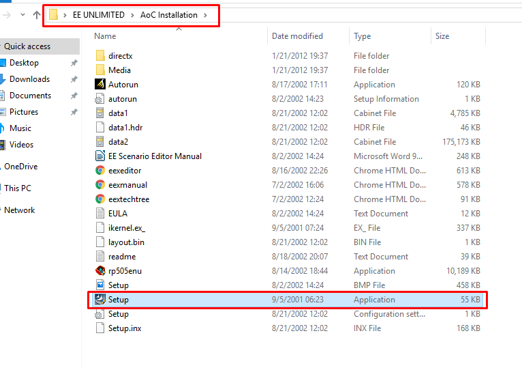The width and height of the screenshot is (522, 370).
Task: Expand chevron before EE UNLIMITED breadcrumb
Action: pos(65,14)
